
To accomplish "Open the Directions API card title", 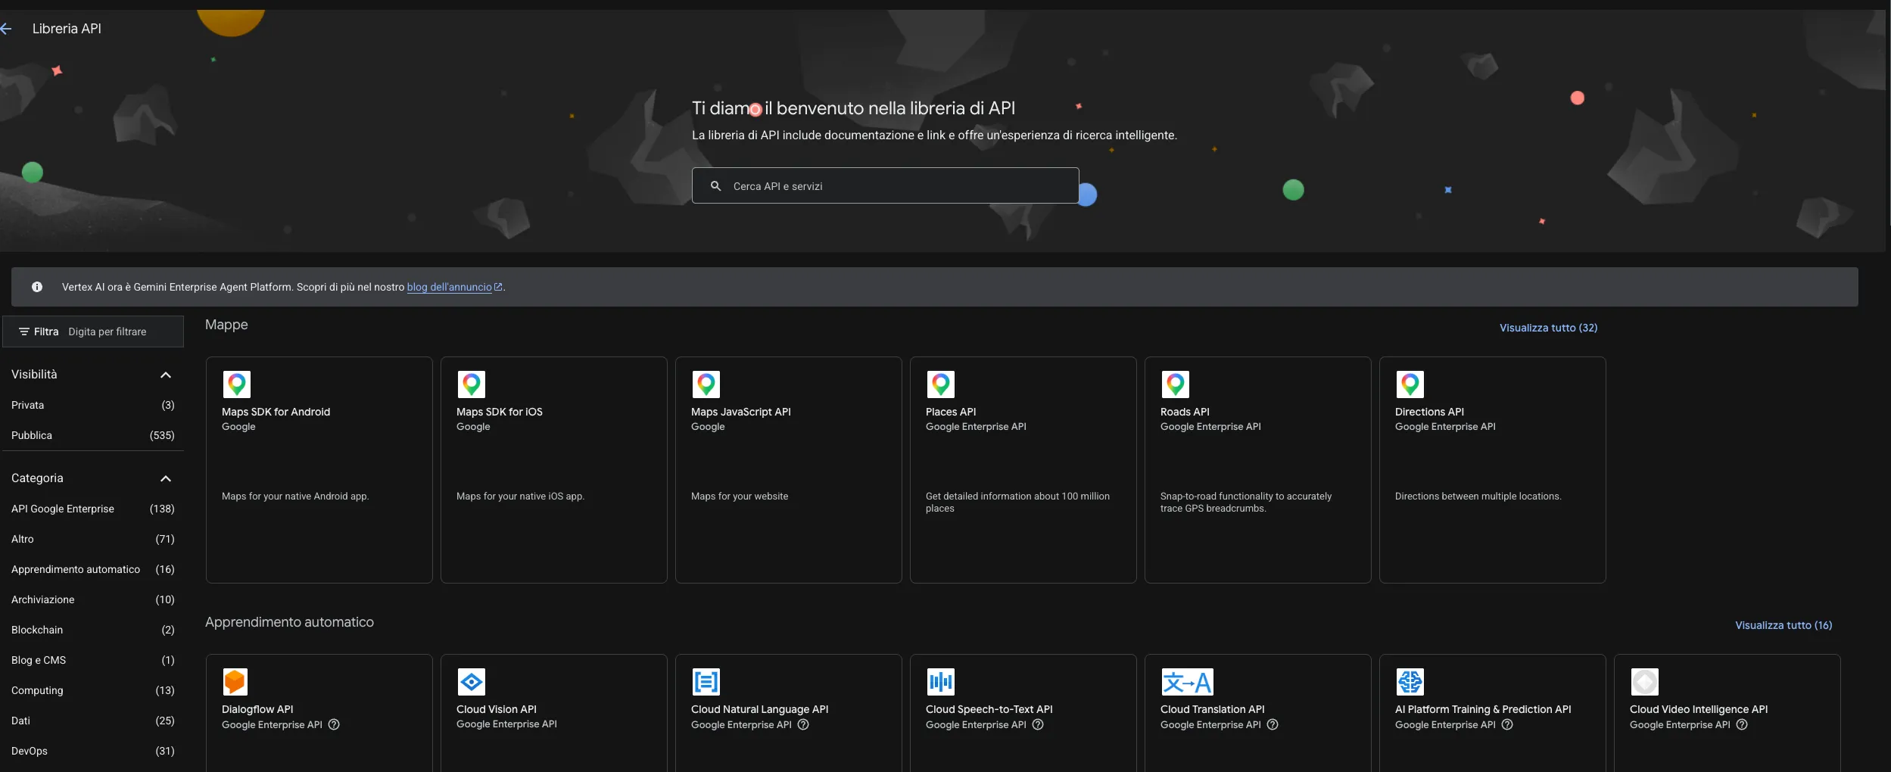I will coord(1429,412).
